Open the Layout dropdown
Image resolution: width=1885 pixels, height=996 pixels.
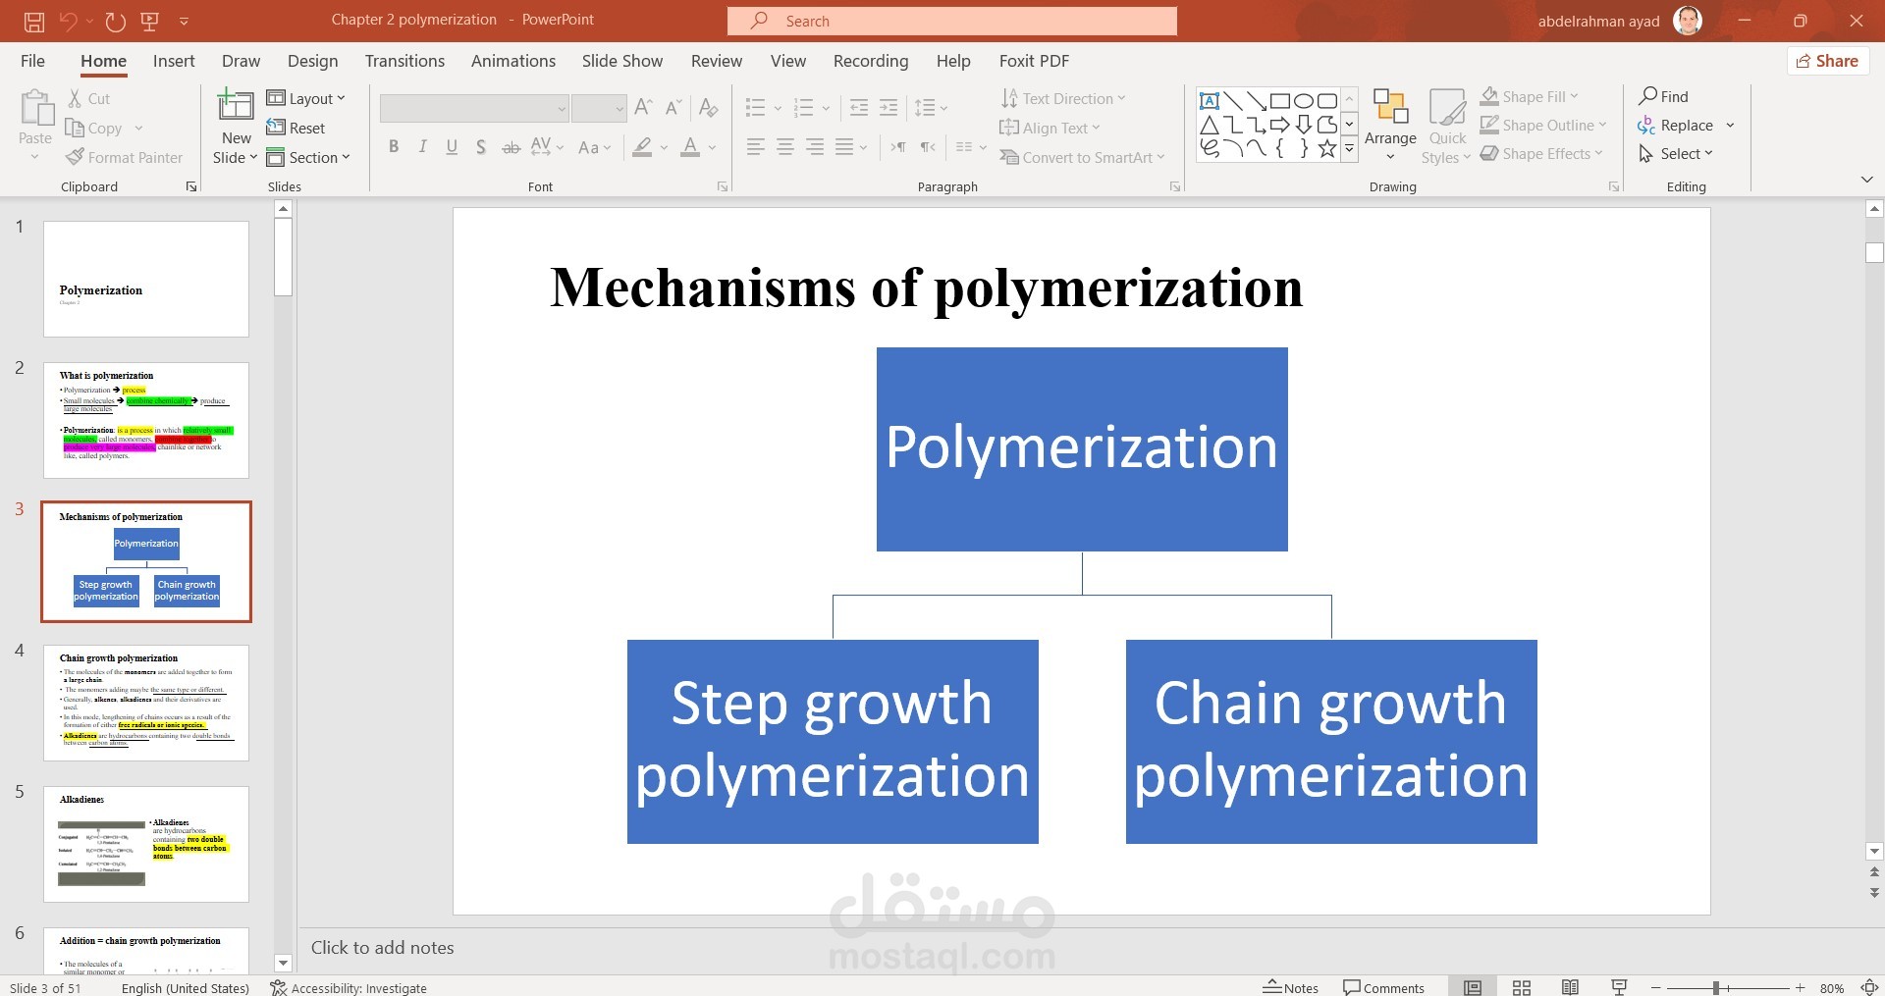[x=307, y=98]
